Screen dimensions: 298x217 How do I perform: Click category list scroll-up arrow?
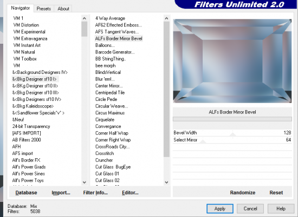point(85,18)
